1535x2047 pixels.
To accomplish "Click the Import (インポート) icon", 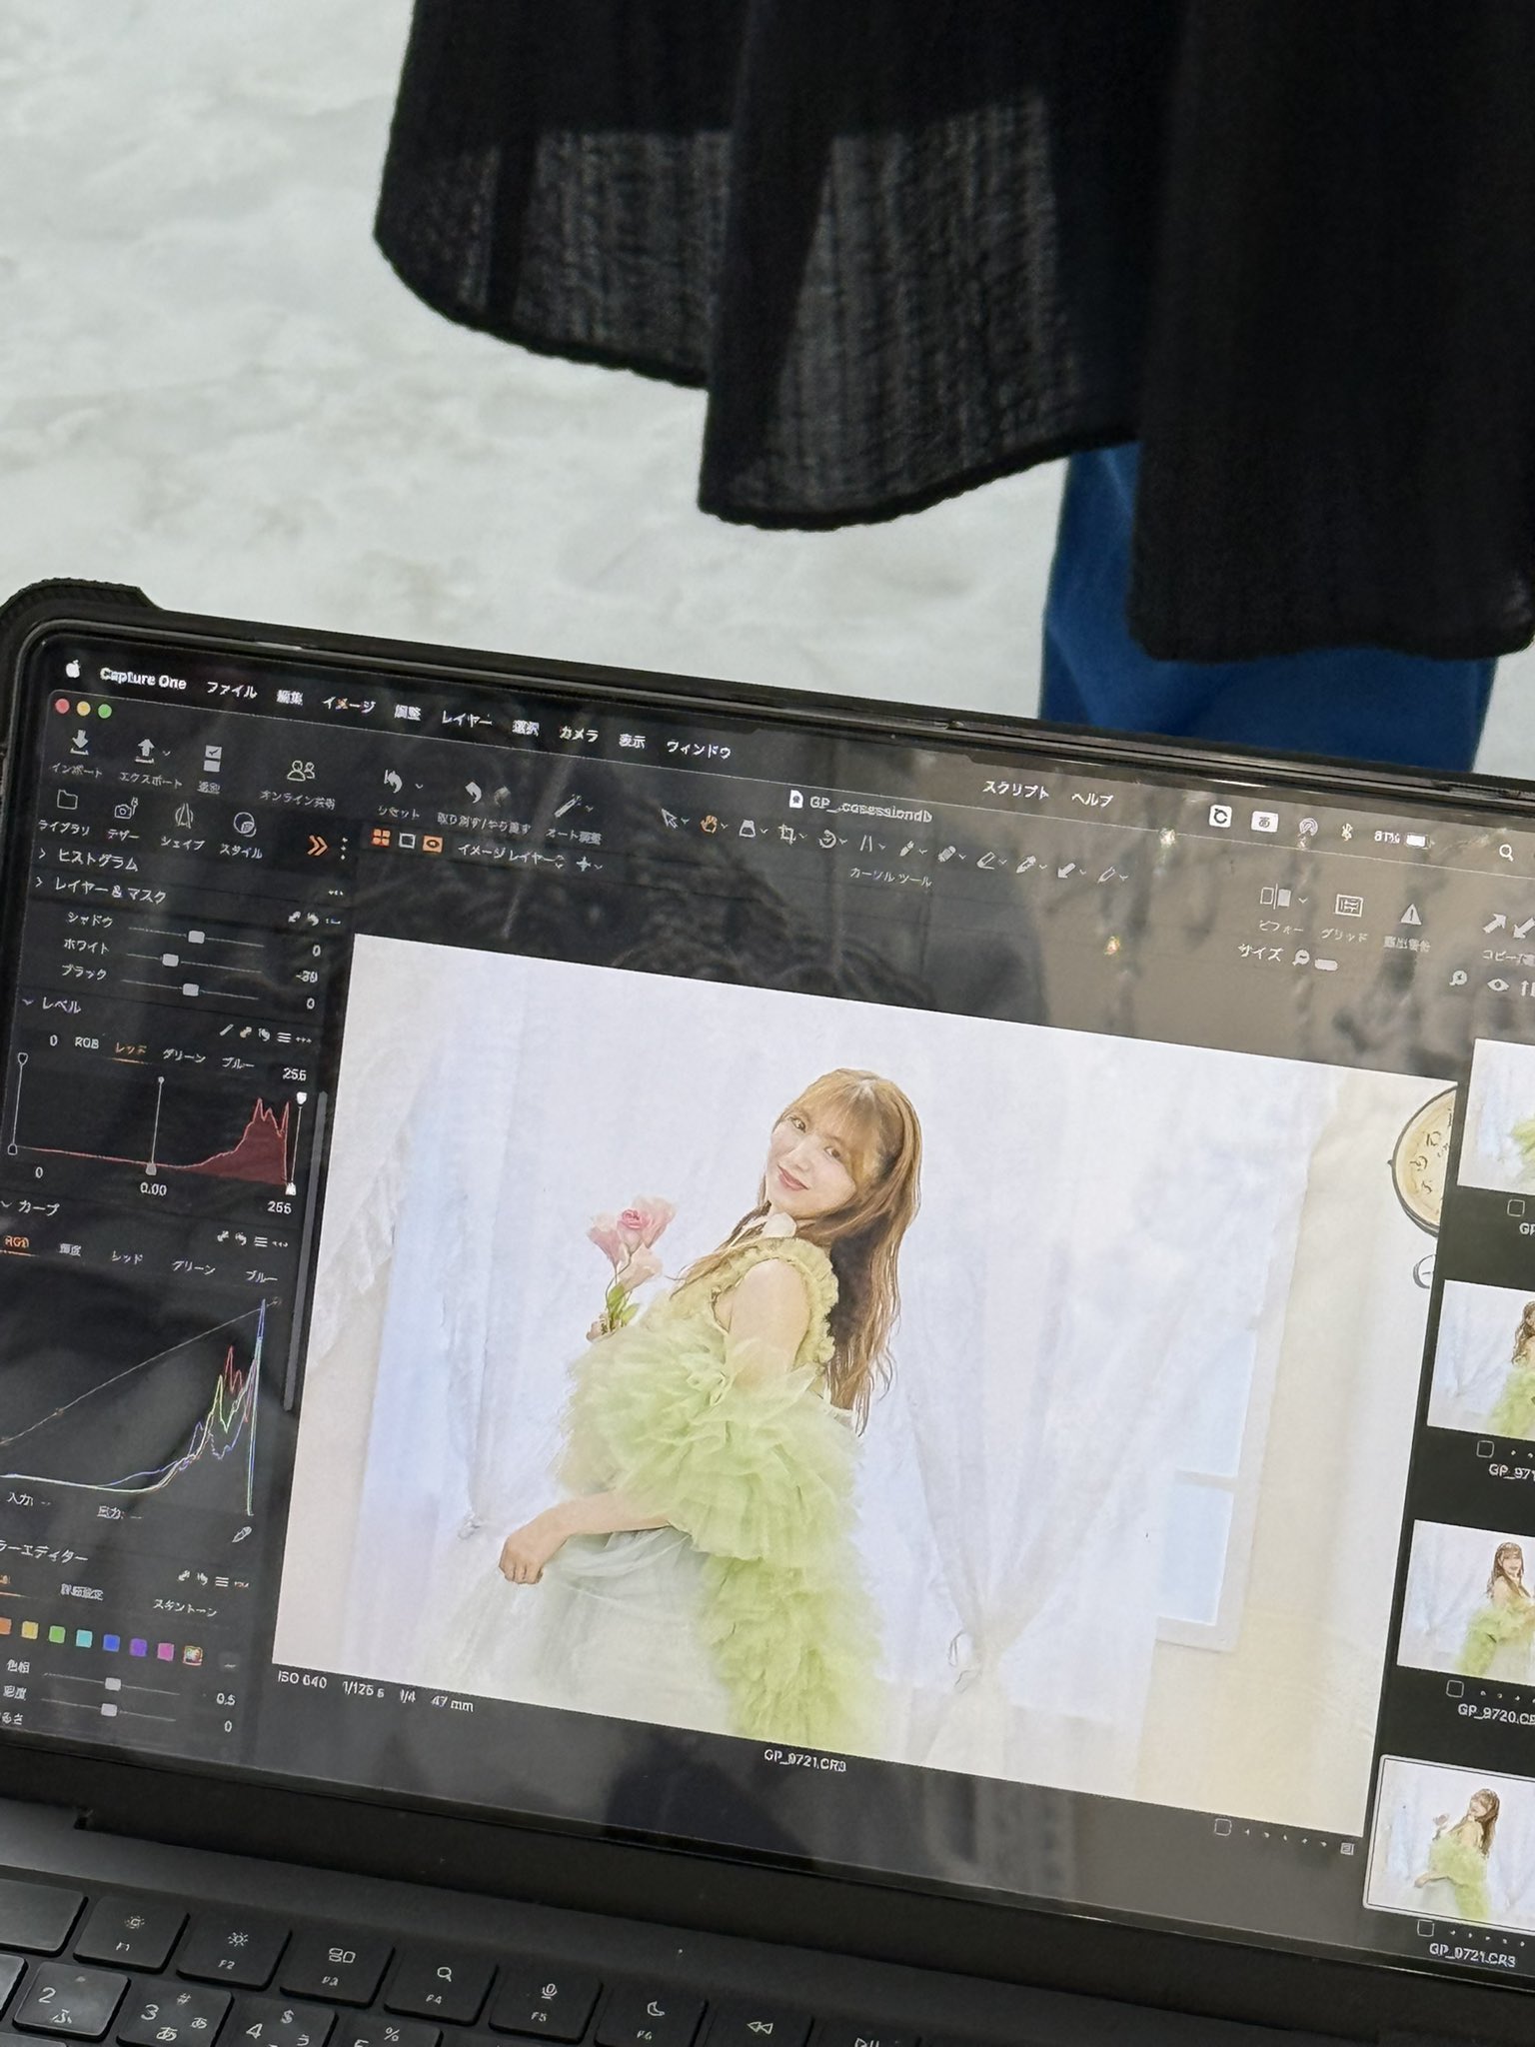I will pos(80,743).
